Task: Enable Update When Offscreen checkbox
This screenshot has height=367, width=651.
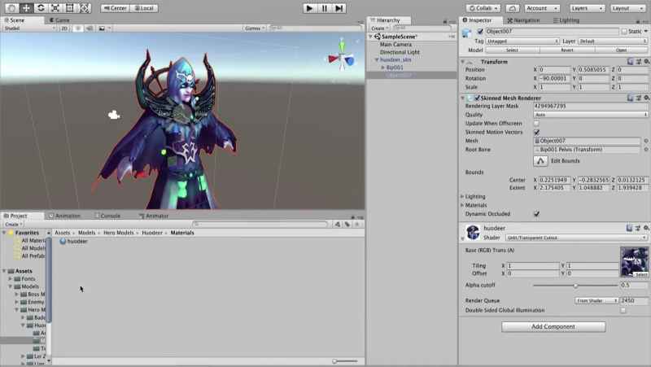Action: tap(536, 124)
